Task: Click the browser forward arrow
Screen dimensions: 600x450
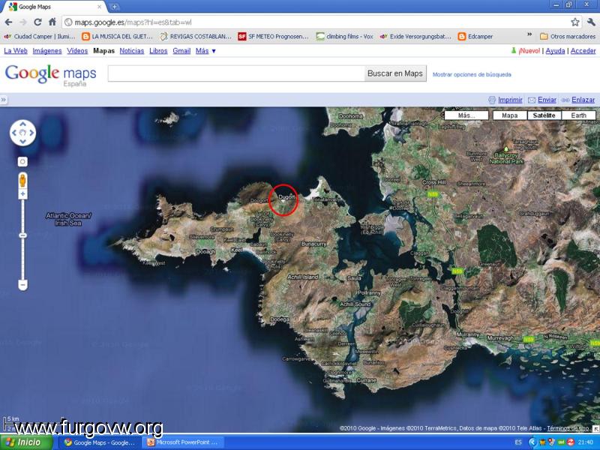Action: coord(23,22)
